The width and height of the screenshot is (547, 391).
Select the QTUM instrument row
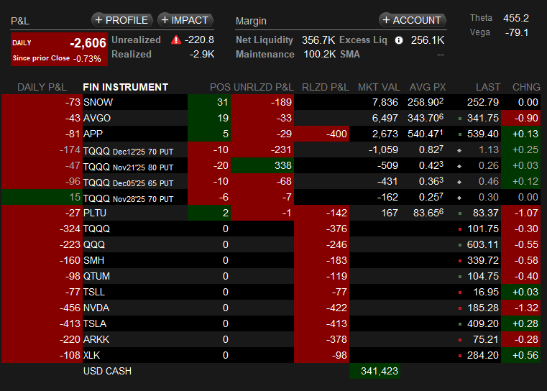271,276
